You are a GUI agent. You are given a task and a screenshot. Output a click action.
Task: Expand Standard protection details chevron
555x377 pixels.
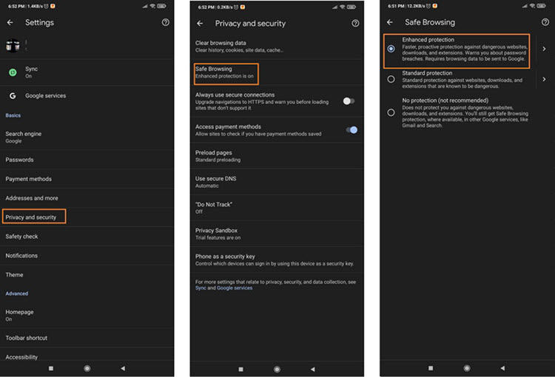pos(544,79)
